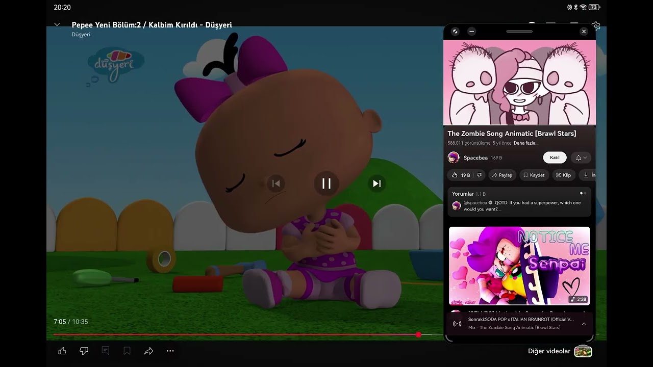Open the settings gear in main player
Screen dimensions: 653x367
(x=596, y=25)
